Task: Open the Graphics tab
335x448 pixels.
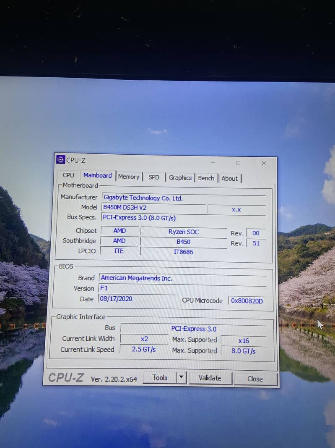Action: [180, 178]
